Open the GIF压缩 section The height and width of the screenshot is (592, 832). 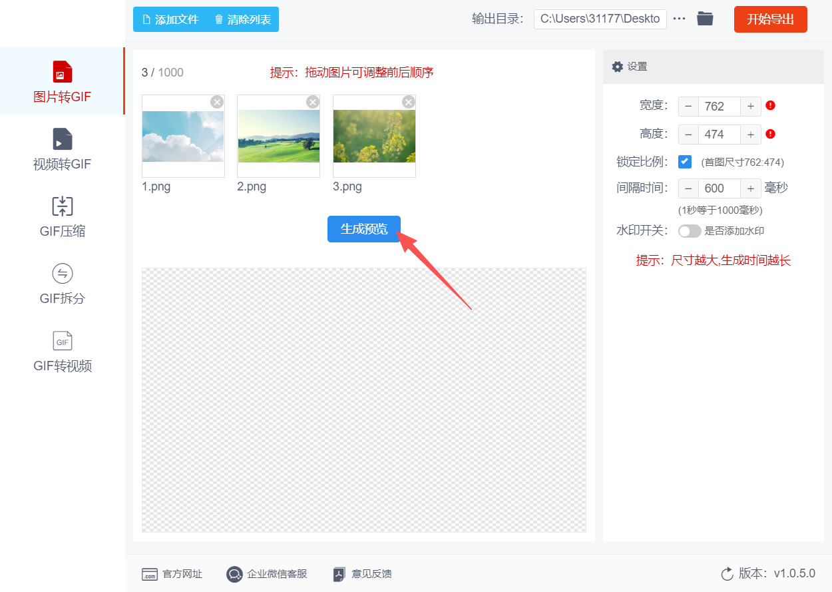click(x=62, y=216)
